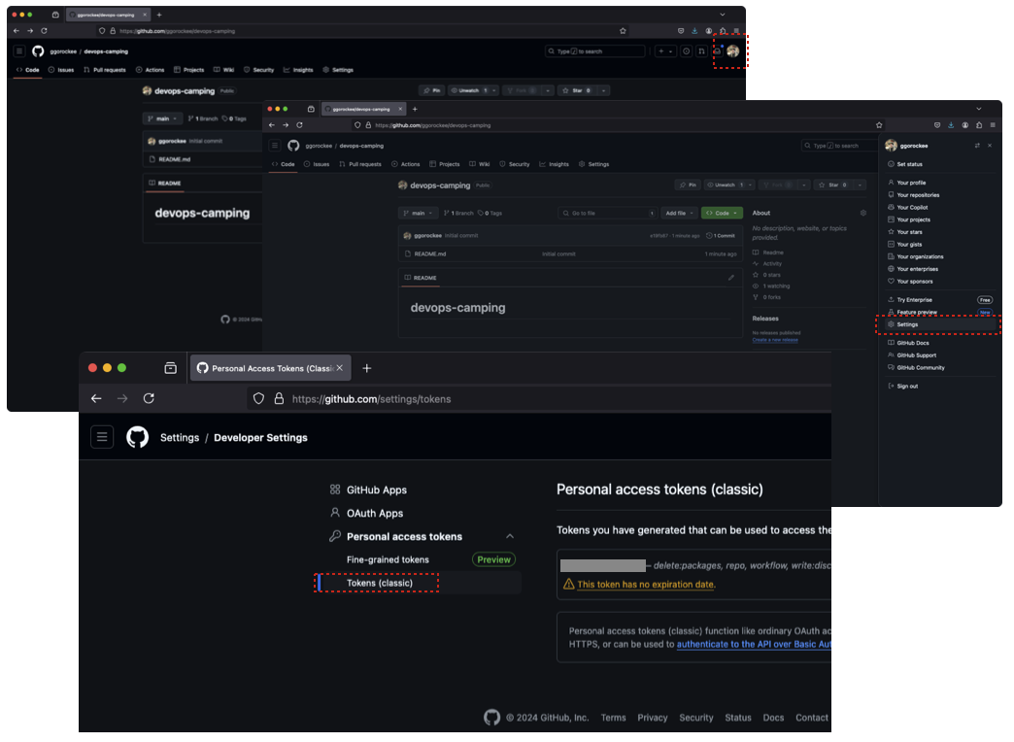This screenshot has height=742, width=1014.
Task: Click the Go to file search box
Action: (607, 214)
